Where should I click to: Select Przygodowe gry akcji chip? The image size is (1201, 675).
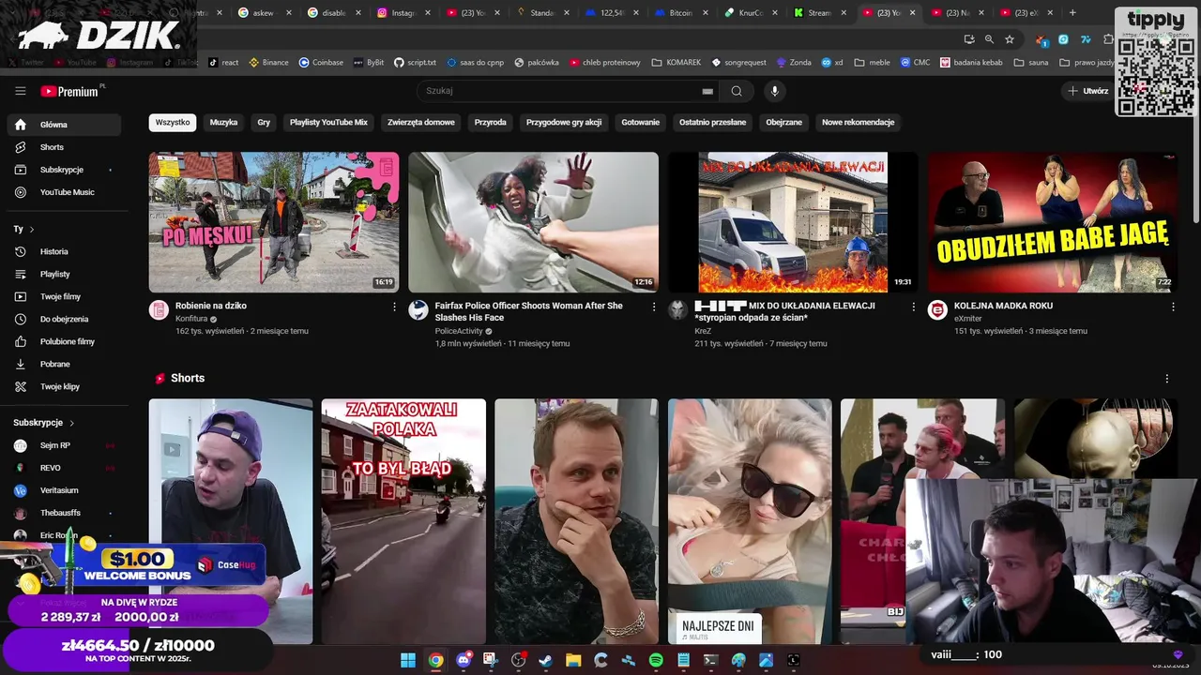564,123
